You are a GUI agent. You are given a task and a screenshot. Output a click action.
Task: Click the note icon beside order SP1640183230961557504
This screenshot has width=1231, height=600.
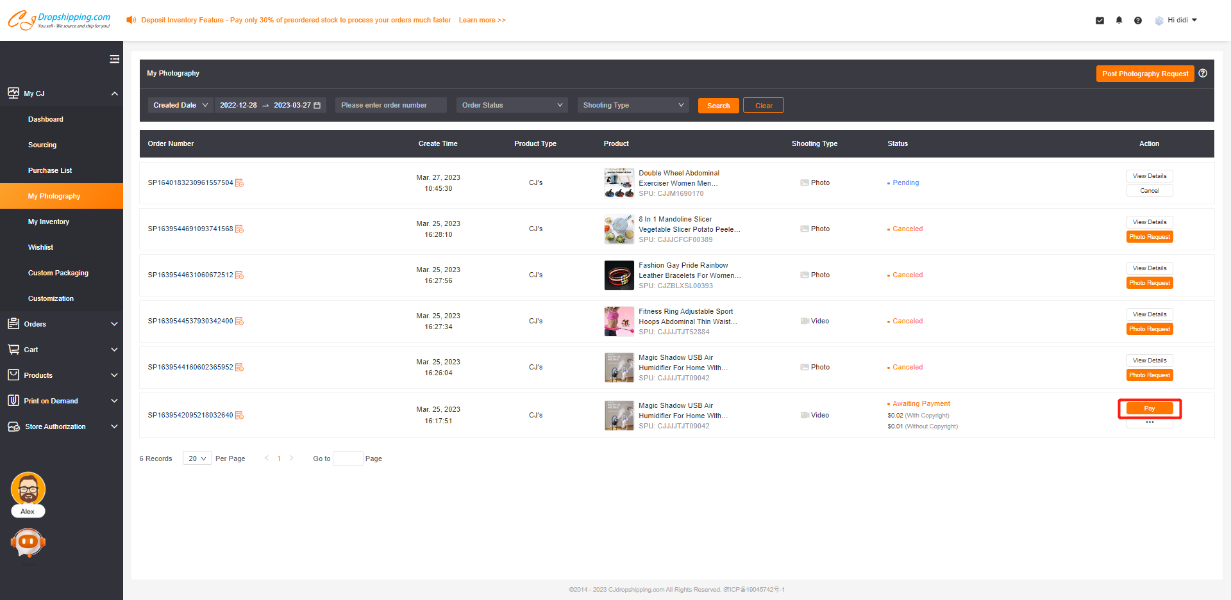pos(240,183)
